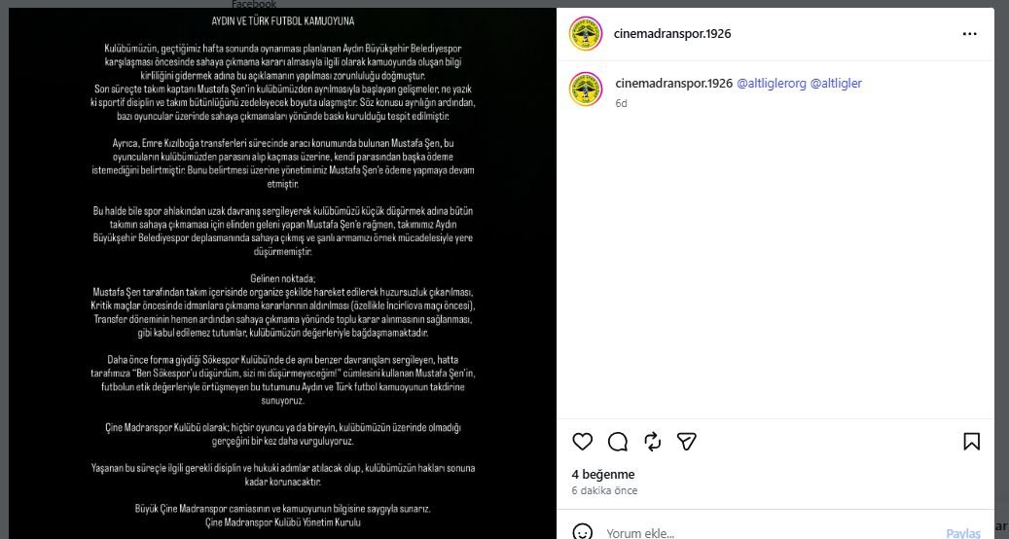Click the 6d caption time label
Viewport: 1009px width, 539px height.
pyautogui.click(x=621, y=103)
